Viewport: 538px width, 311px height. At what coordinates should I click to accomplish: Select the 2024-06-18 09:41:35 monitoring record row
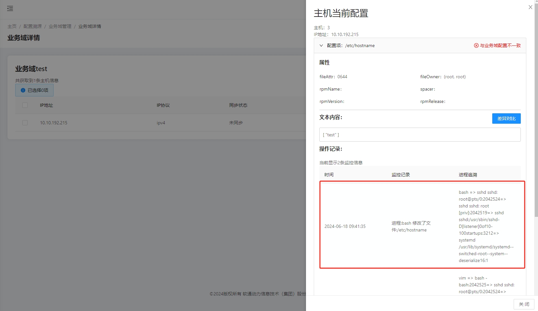tap(345, 226)
